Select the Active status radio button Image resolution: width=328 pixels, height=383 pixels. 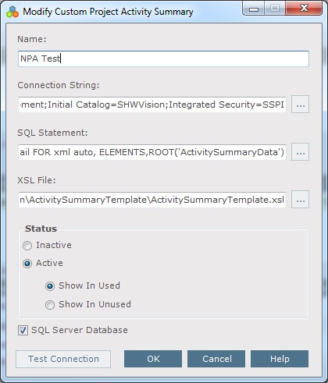27,264
